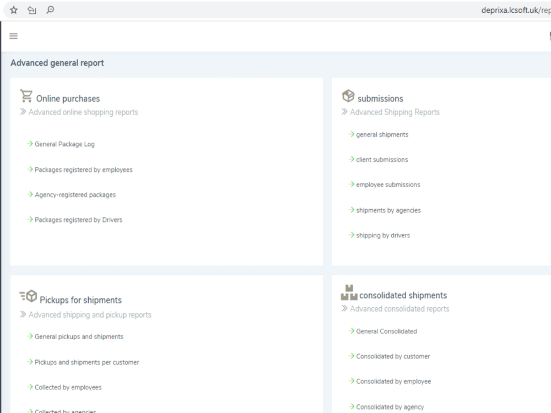This screenshot has width=551, height=413.
Task: Click the consolidated shipments heading
Action: click(403, 295)
